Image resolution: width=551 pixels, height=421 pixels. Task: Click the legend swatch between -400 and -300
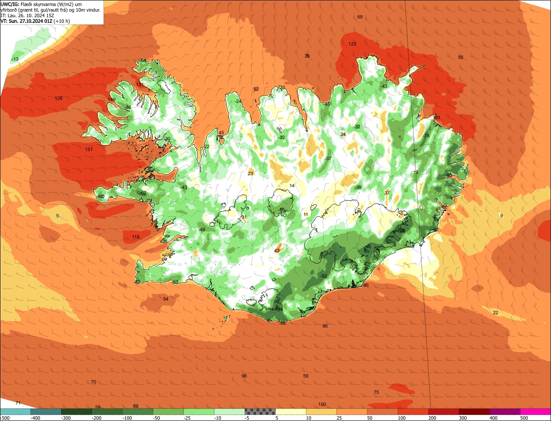[x=46, y=412]
